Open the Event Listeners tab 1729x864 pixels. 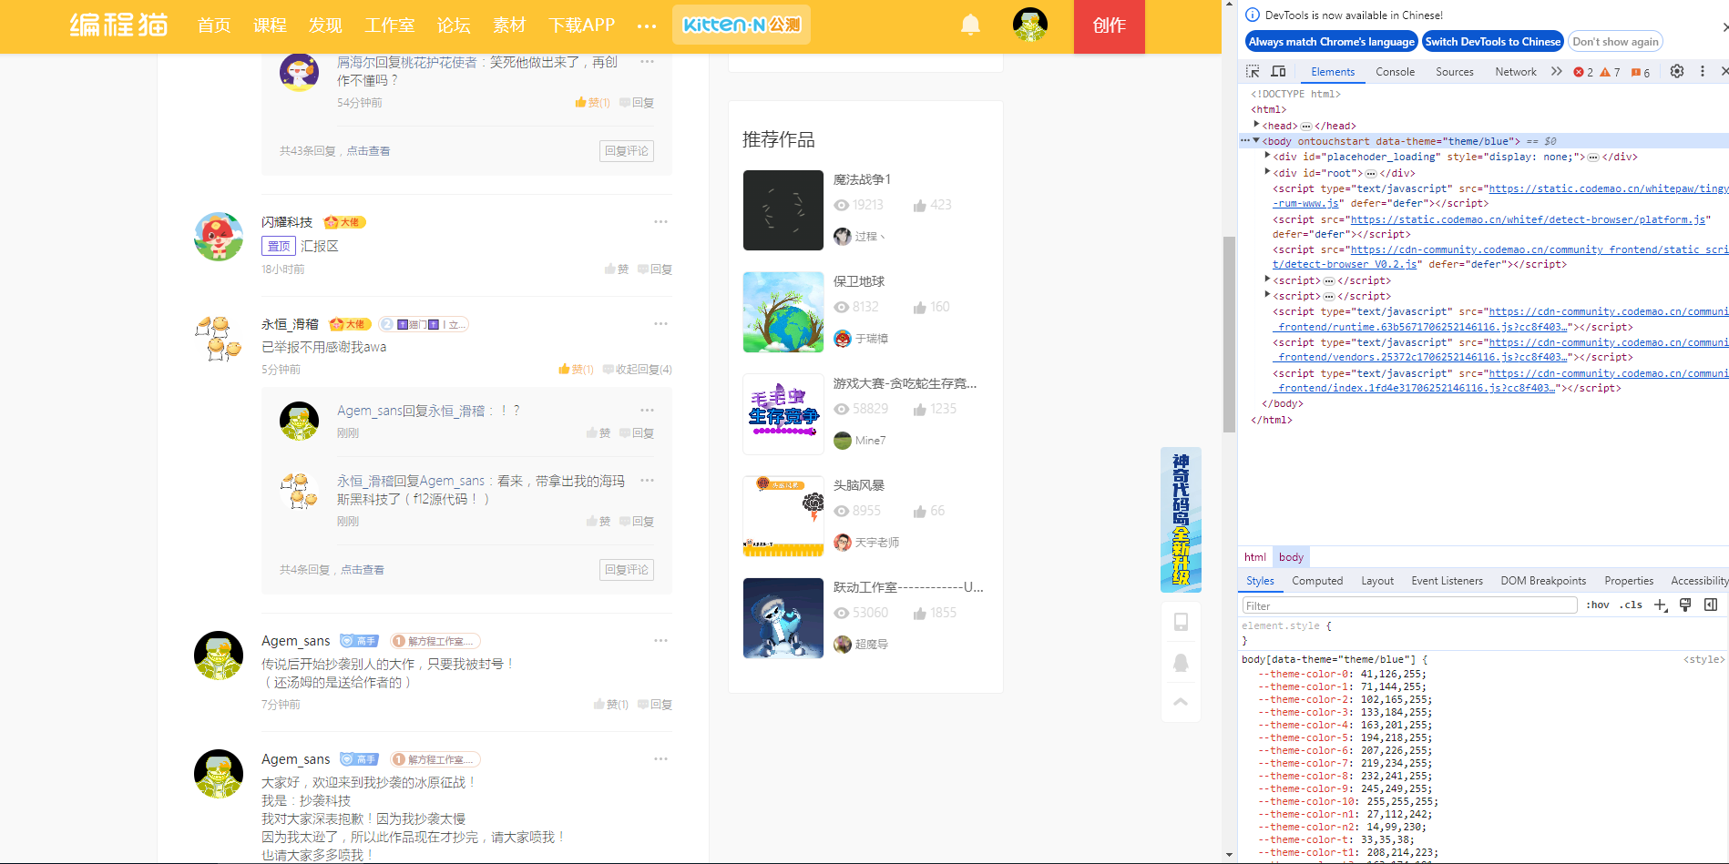coord(1447,581)
